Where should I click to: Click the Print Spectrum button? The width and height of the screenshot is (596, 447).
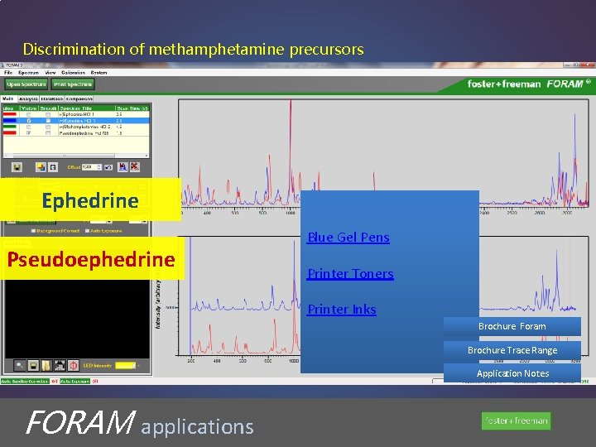coord(73,84)
